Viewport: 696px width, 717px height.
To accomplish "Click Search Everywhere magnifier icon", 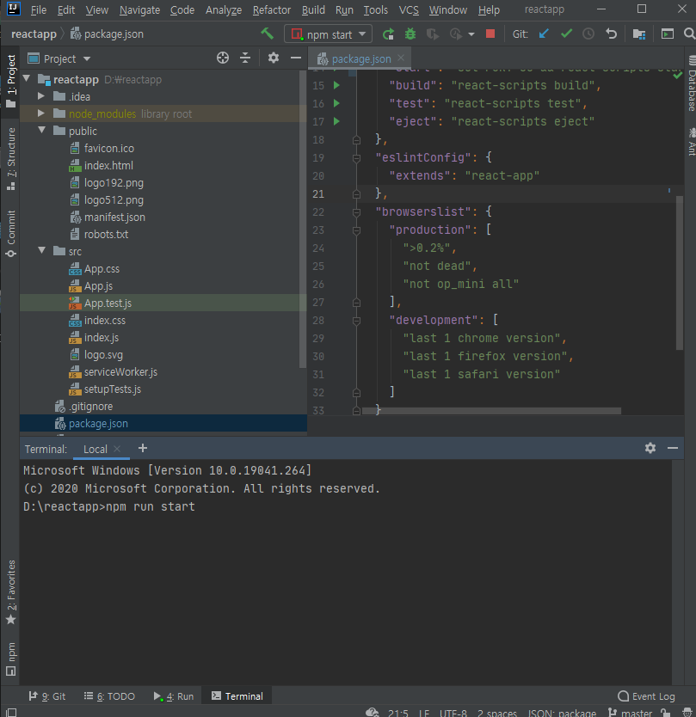I will click(689, 34).
